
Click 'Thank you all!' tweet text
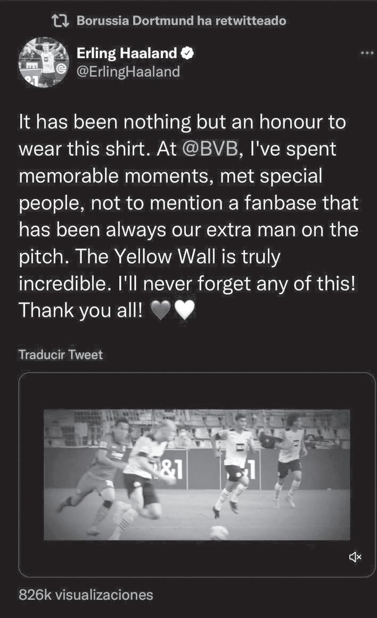(x=80, y=310)
